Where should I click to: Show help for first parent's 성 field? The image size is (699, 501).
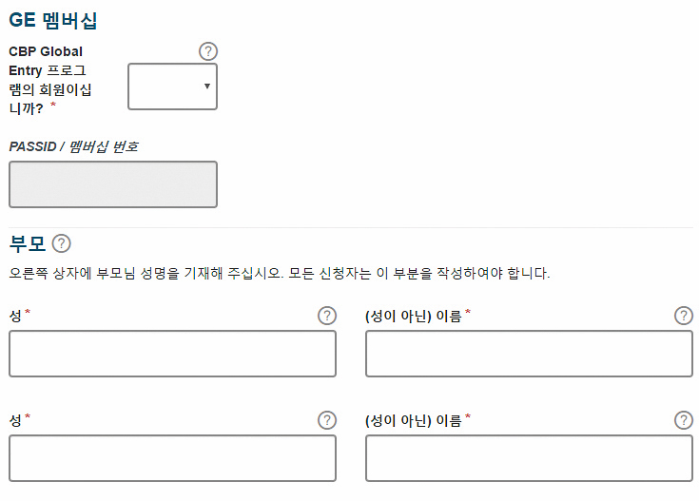coord(327,316)
